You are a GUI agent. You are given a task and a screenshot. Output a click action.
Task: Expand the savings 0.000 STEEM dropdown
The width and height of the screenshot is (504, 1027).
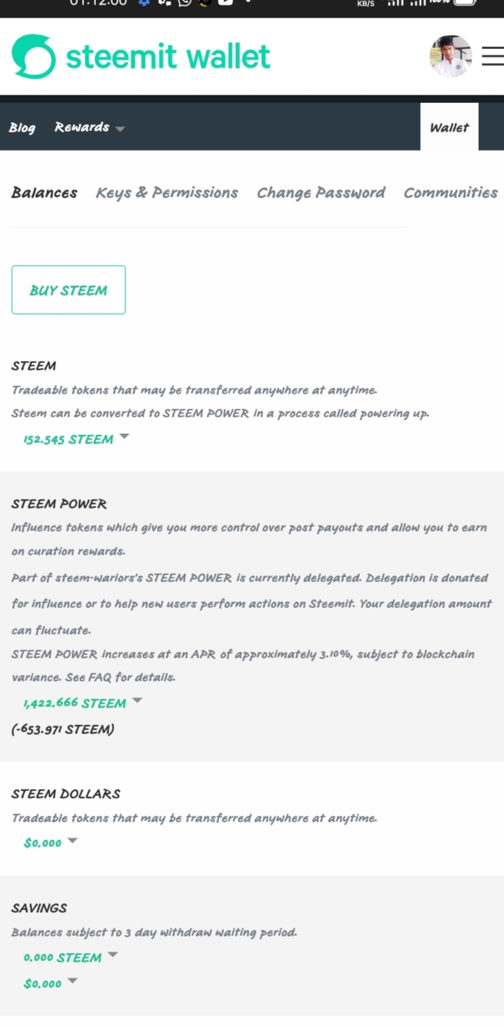[x=113, y=954]
